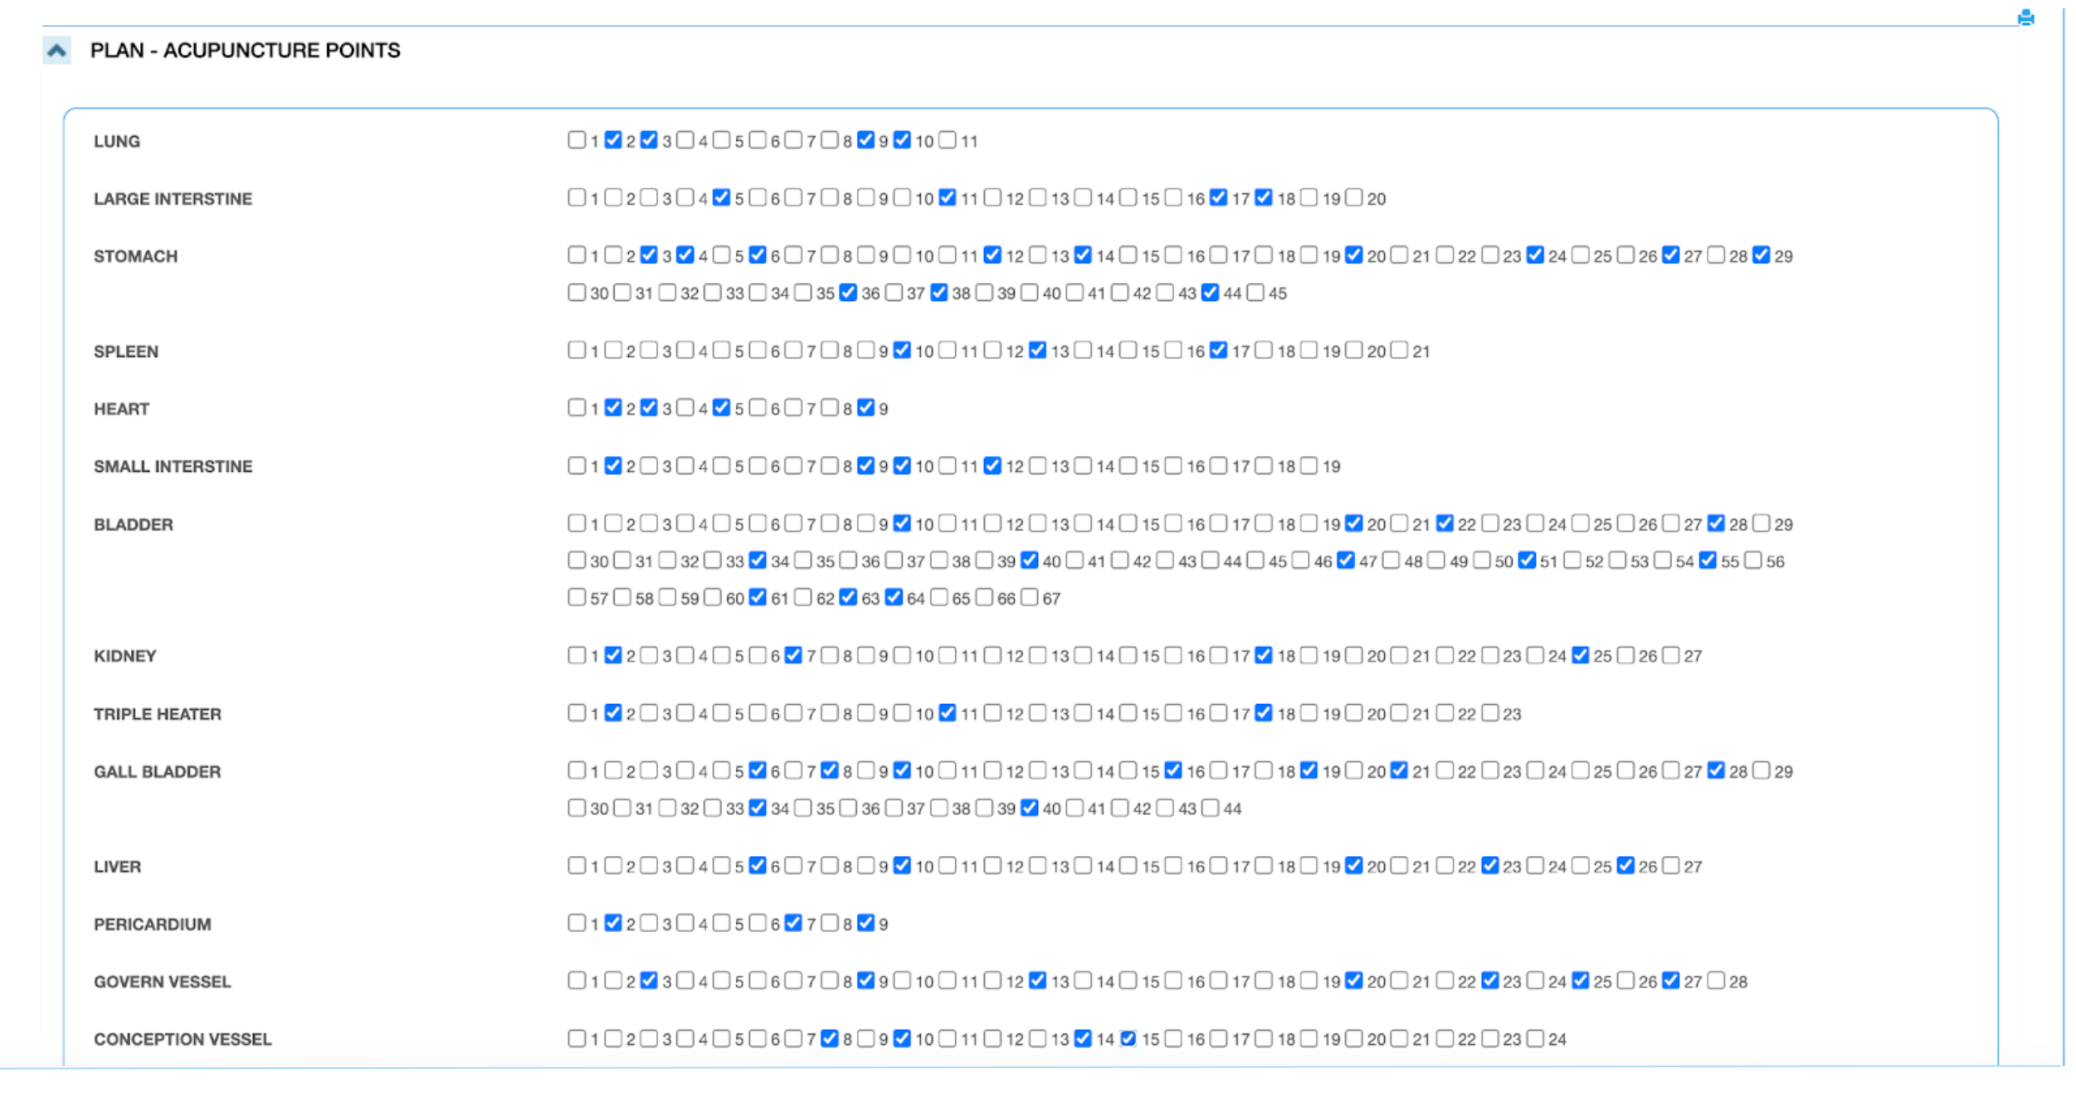
Task: Uncheck Conception Vessel point 15 checkbox
Action: 1128,1038
